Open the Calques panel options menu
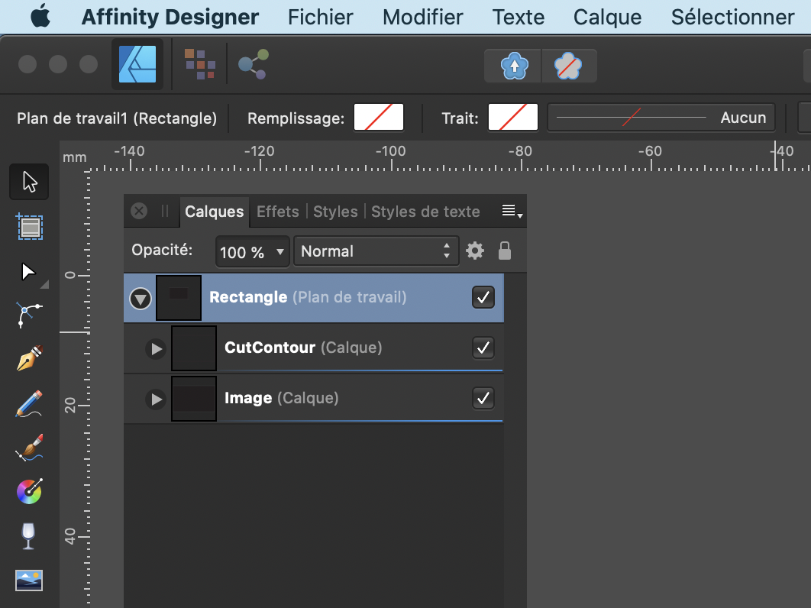The image size is (811, 608). [512, 211]
